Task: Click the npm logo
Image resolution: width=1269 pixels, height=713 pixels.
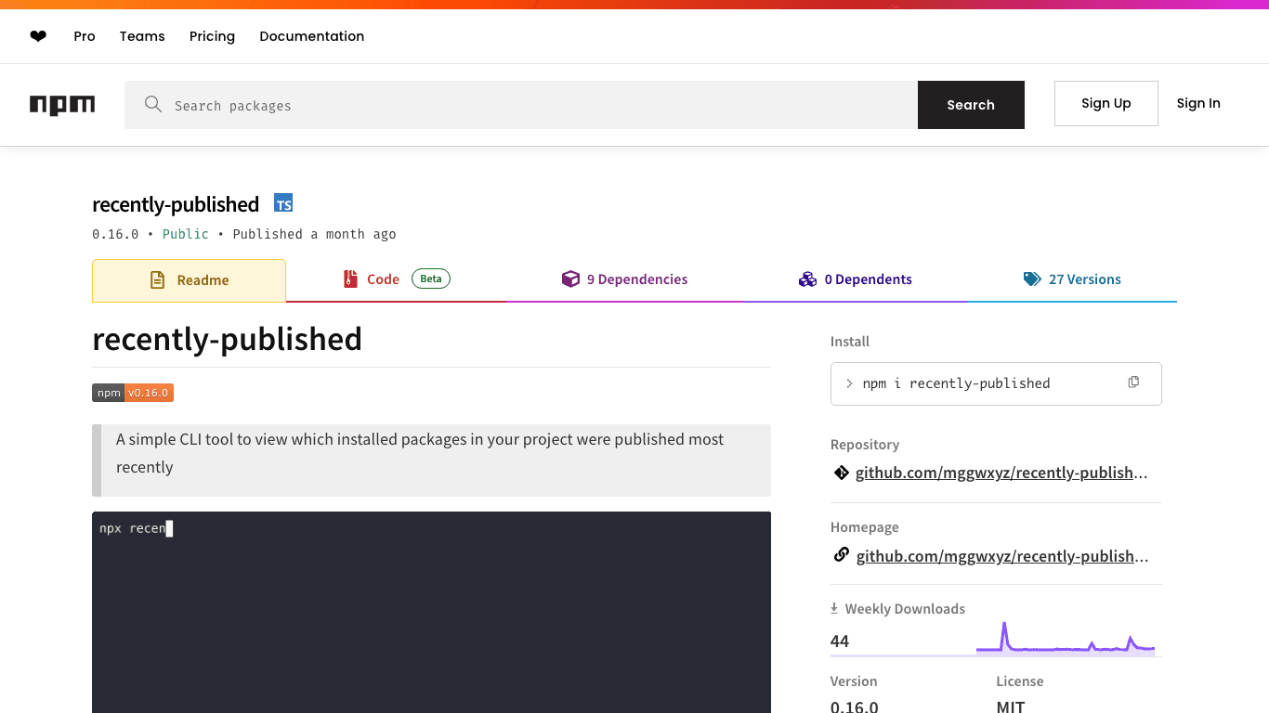Action: pyautogui.click(x=62, y=105)
